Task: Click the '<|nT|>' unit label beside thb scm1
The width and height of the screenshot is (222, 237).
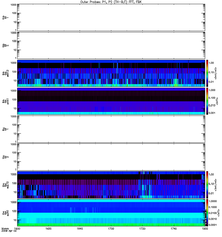Action: [x=217, y=101]
